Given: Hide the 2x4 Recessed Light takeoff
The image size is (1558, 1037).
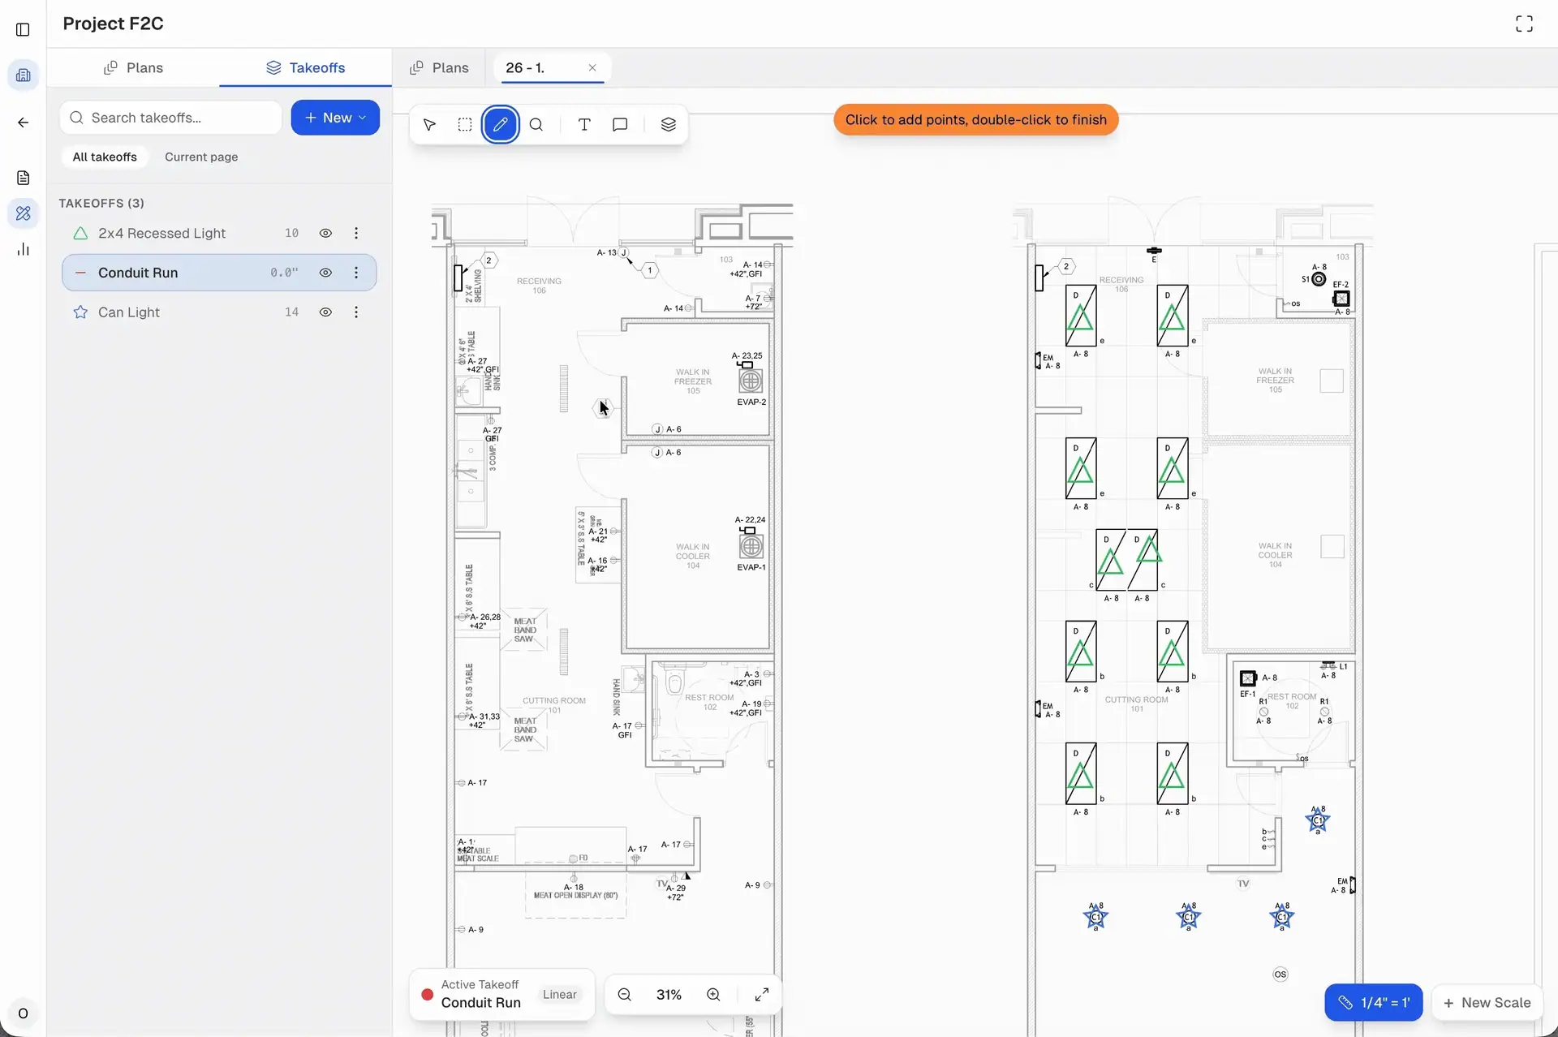Looking at the screenshot, I should 325,234.
